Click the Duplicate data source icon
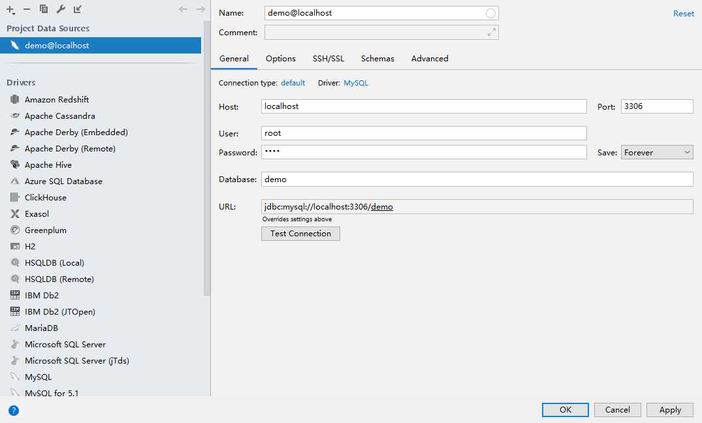Image resolution: width=702 pixels, height=423 pixels. click(x=44, y=9)
